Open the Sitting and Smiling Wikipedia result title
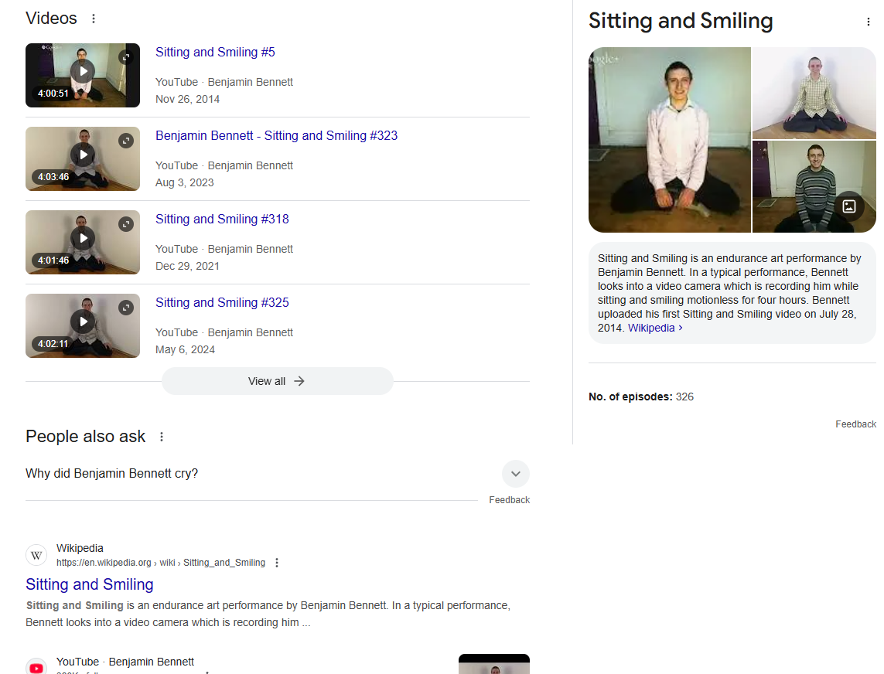Viewport: 884px width, 674px height. pos(89,584)
